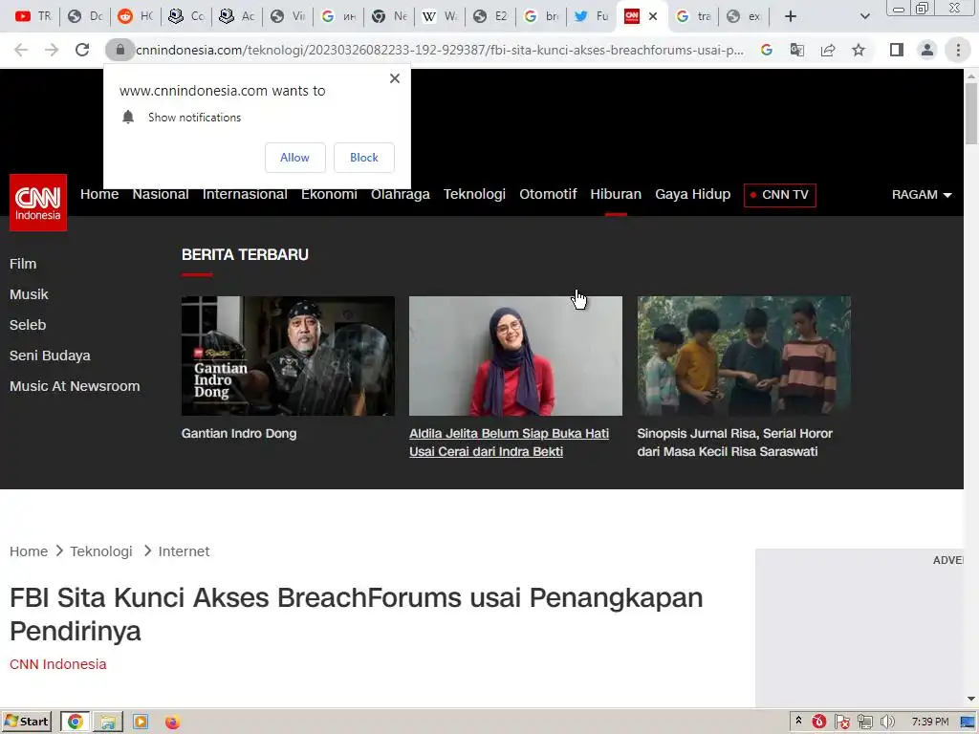
Task: Select Film in the Hiburan submenu
Action: (23, 264)
